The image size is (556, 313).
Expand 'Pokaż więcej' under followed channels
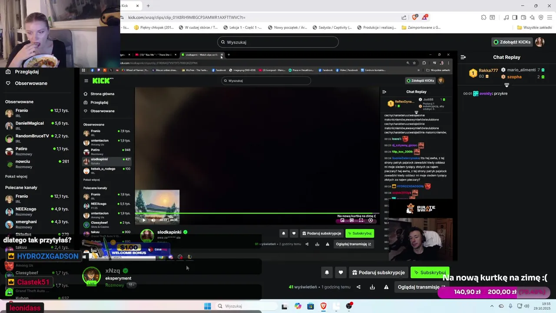(x=16, y=176)
